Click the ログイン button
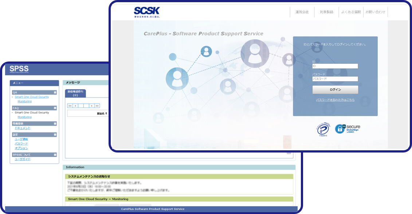This screenshot has width=412, height=214. coord(335,90)
